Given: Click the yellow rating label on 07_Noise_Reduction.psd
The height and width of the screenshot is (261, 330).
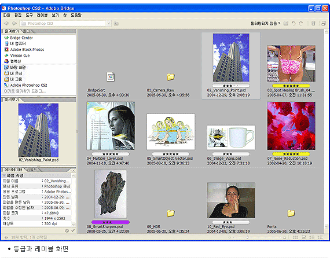Looking at the screenshot, I should pos(291,154).
